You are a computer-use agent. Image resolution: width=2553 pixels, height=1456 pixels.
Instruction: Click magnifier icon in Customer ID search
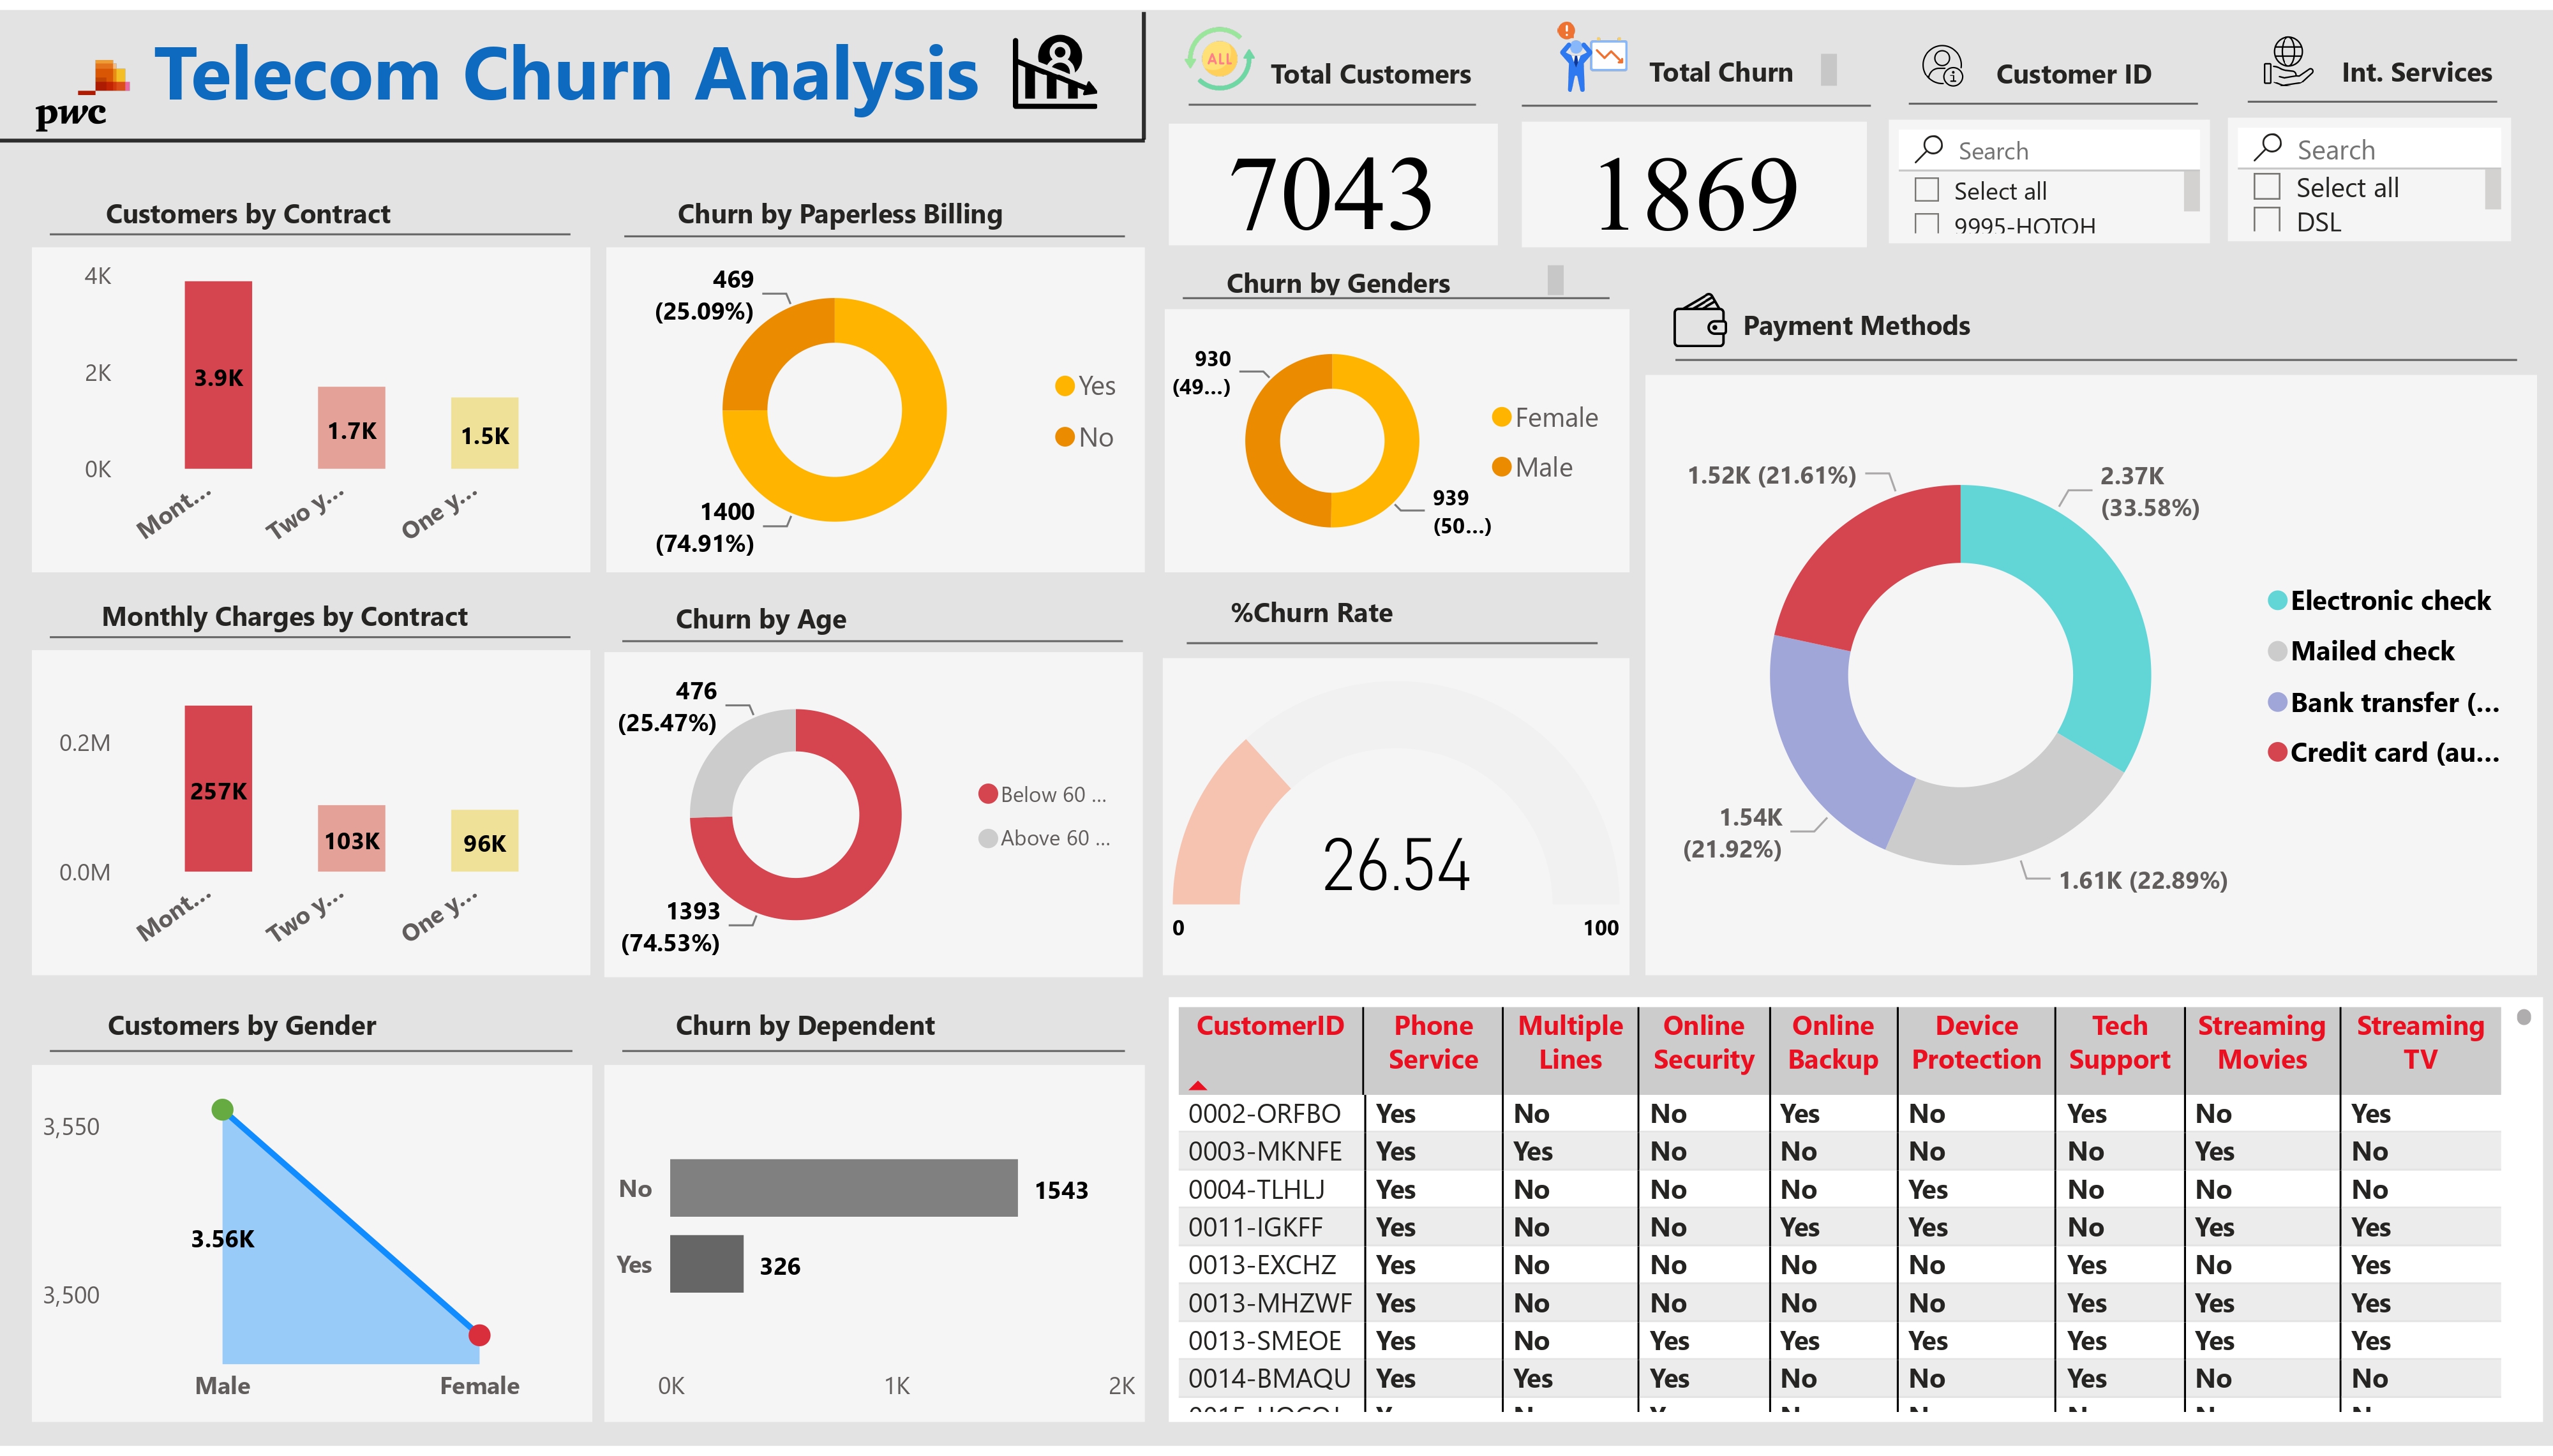pos(1929,150)
